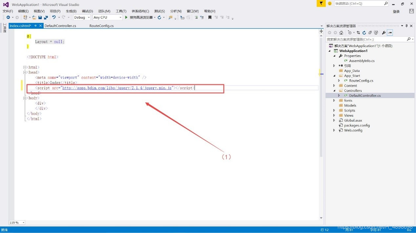Open the 工具(T) menu

tap(121, 11)
